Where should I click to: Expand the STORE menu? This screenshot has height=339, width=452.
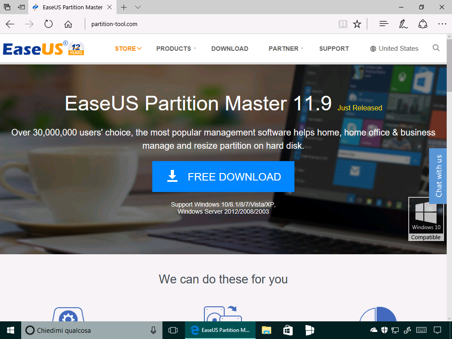(x=128, y=49)
